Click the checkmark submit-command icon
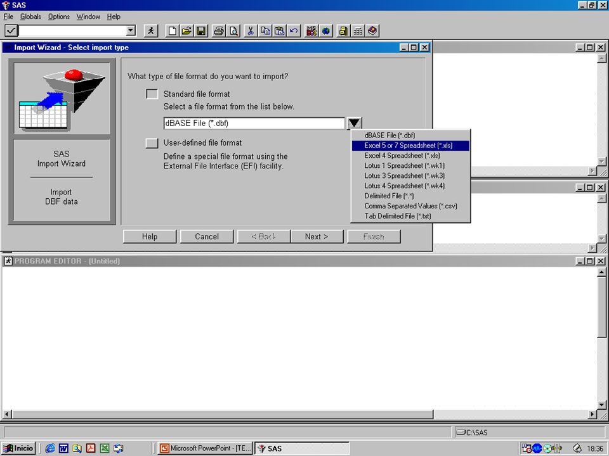Image resolution: width=609 pixels, height=456 pixels. point(11,30)
